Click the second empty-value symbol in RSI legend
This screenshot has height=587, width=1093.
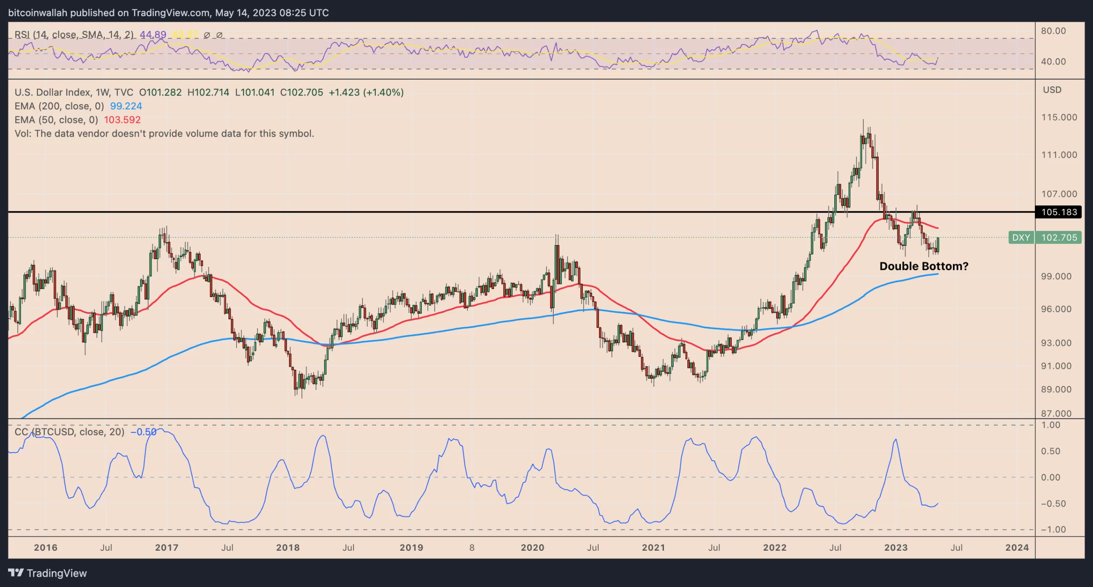[x=219, y=35]
